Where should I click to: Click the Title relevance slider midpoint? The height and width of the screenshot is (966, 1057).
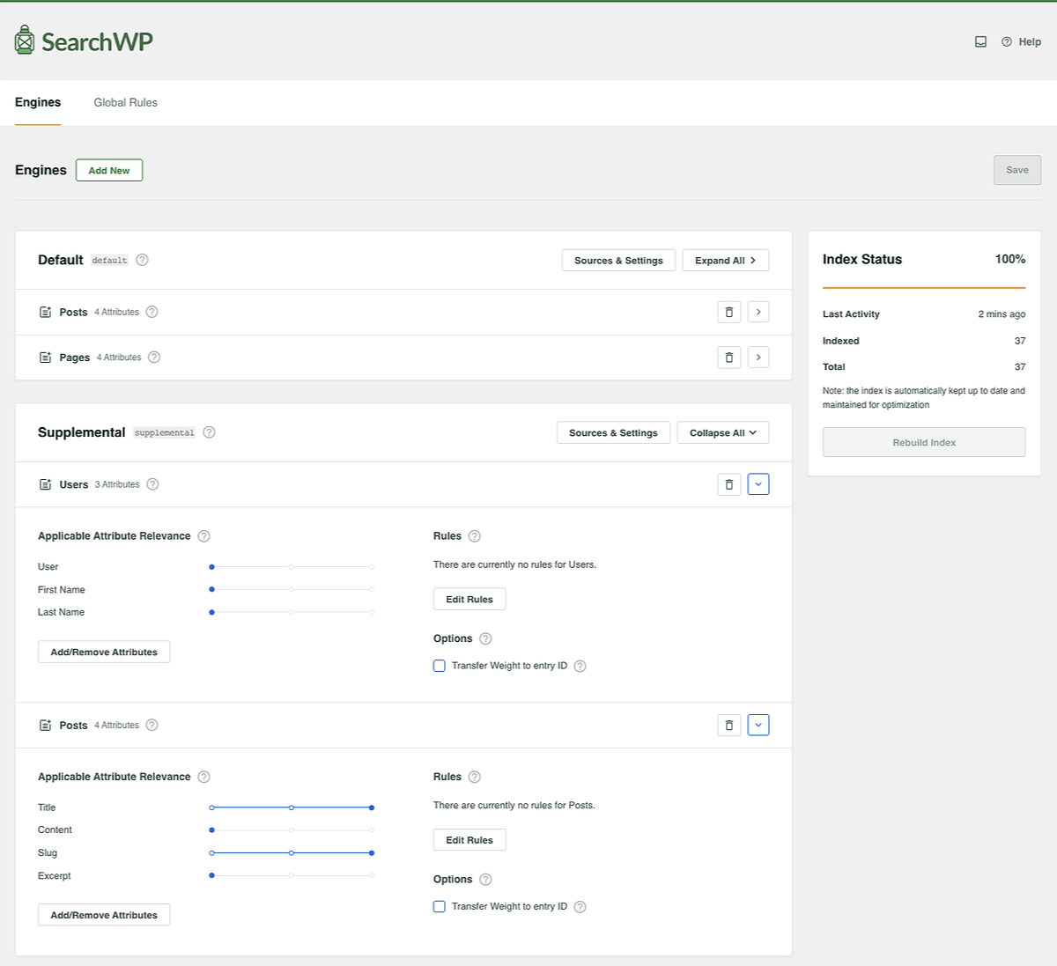292,807
